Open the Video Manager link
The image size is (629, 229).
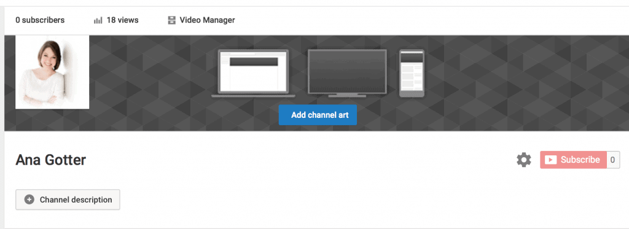coord(201,20)
